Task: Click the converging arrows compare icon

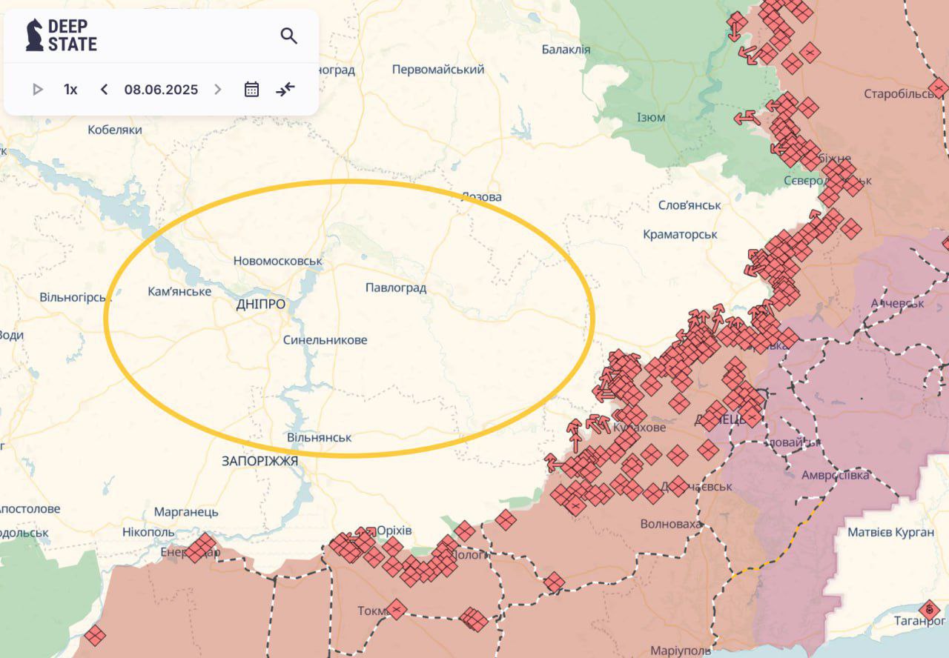Action: point(285,90)
